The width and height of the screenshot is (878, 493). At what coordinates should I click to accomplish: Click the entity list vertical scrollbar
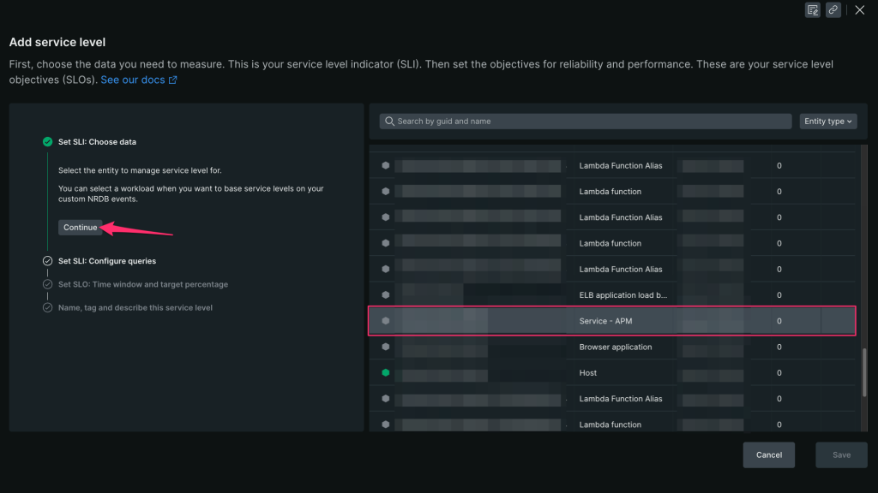point(864,372)
